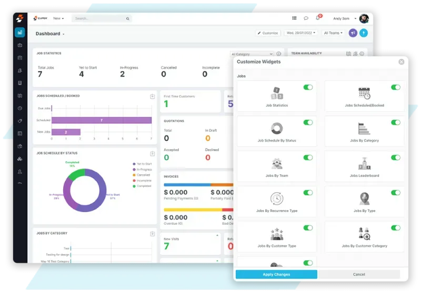
Task: Click the blue lightning bolt icon
Action: click(x=364, y=33)
